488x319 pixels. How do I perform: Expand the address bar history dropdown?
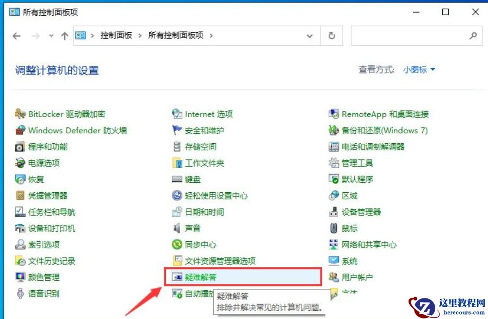pos(310,36)
